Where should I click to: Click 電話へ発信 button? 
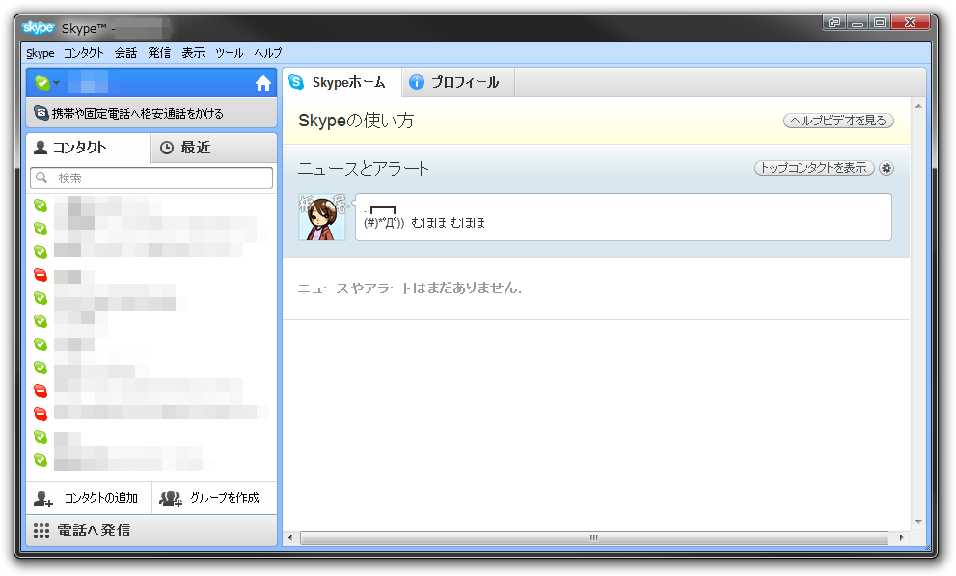[151, 531]
